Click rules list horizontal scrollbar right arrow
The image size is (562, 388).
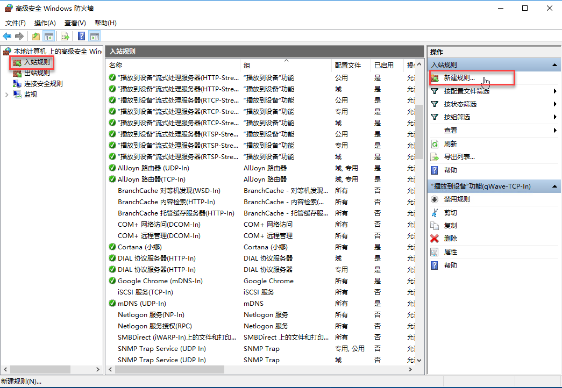tap(410, 369)
